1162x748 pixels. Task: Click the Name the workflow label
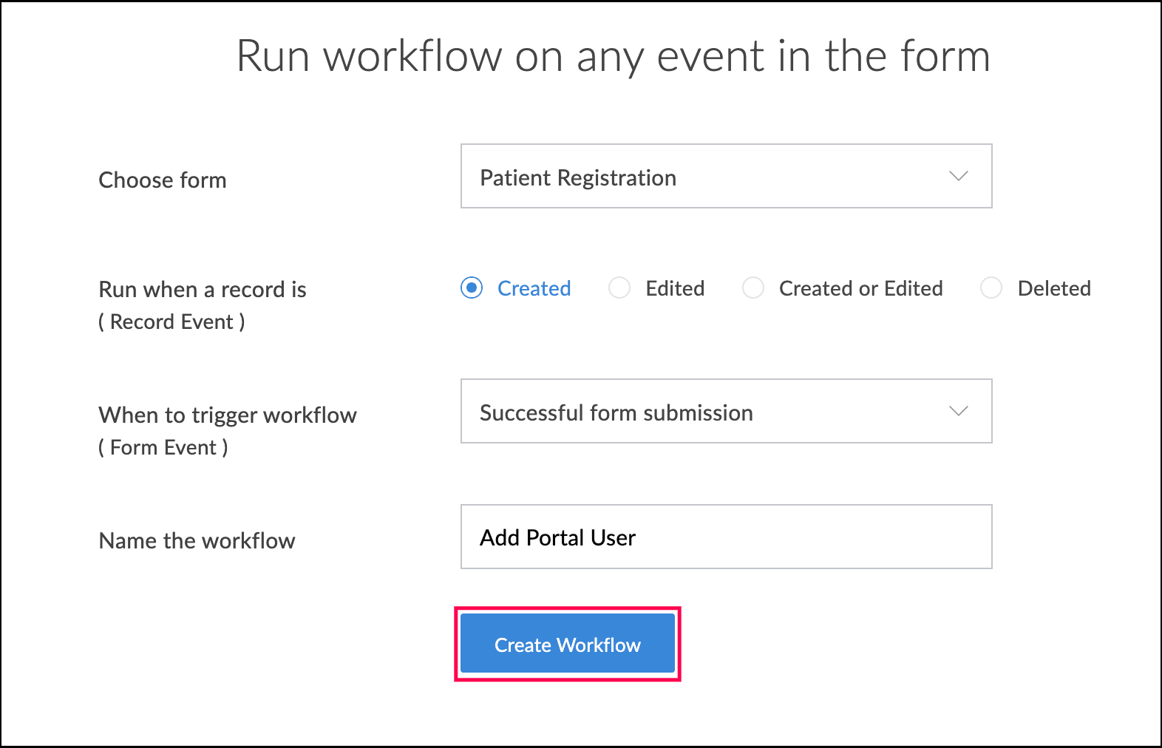[197, 541]
